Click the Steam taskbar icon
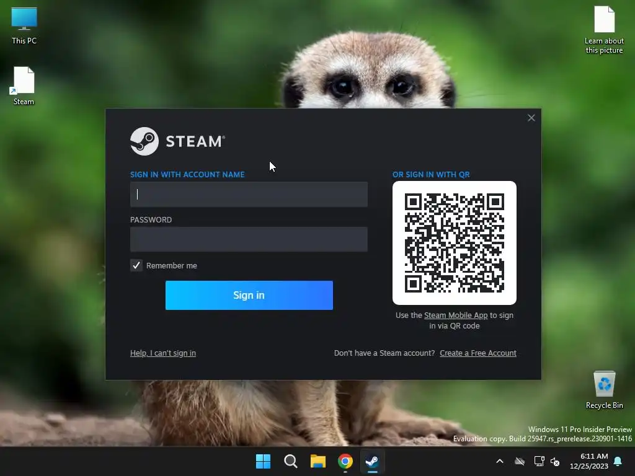This screenshot has height=476, width=635. 372,461
